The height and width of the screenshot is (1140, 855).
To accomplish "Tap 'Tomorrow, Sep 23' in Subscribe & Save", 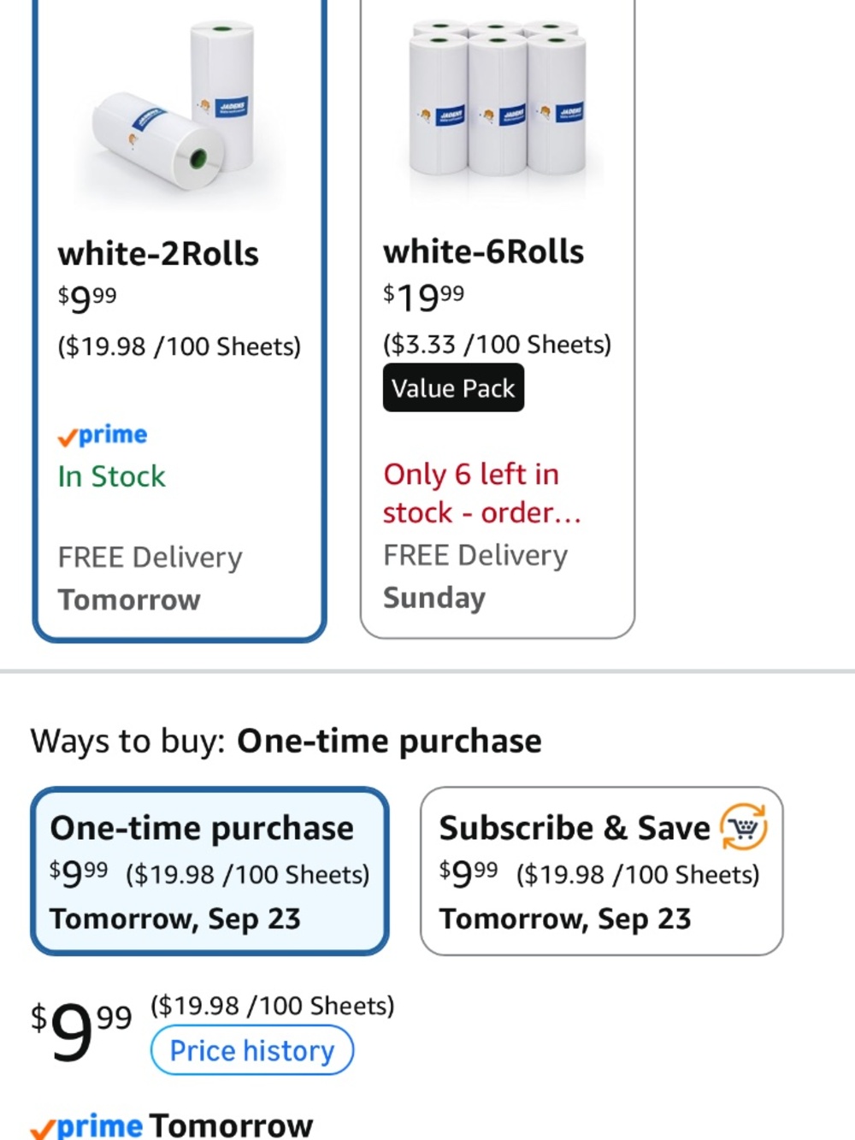I will [565, 919].
